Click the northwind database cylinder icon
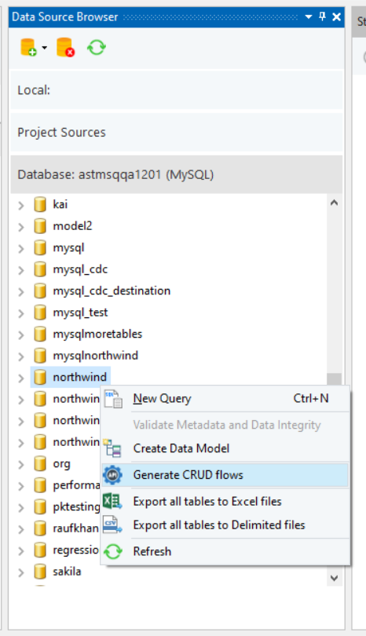366x636 pixels. (x=40, y=377)
